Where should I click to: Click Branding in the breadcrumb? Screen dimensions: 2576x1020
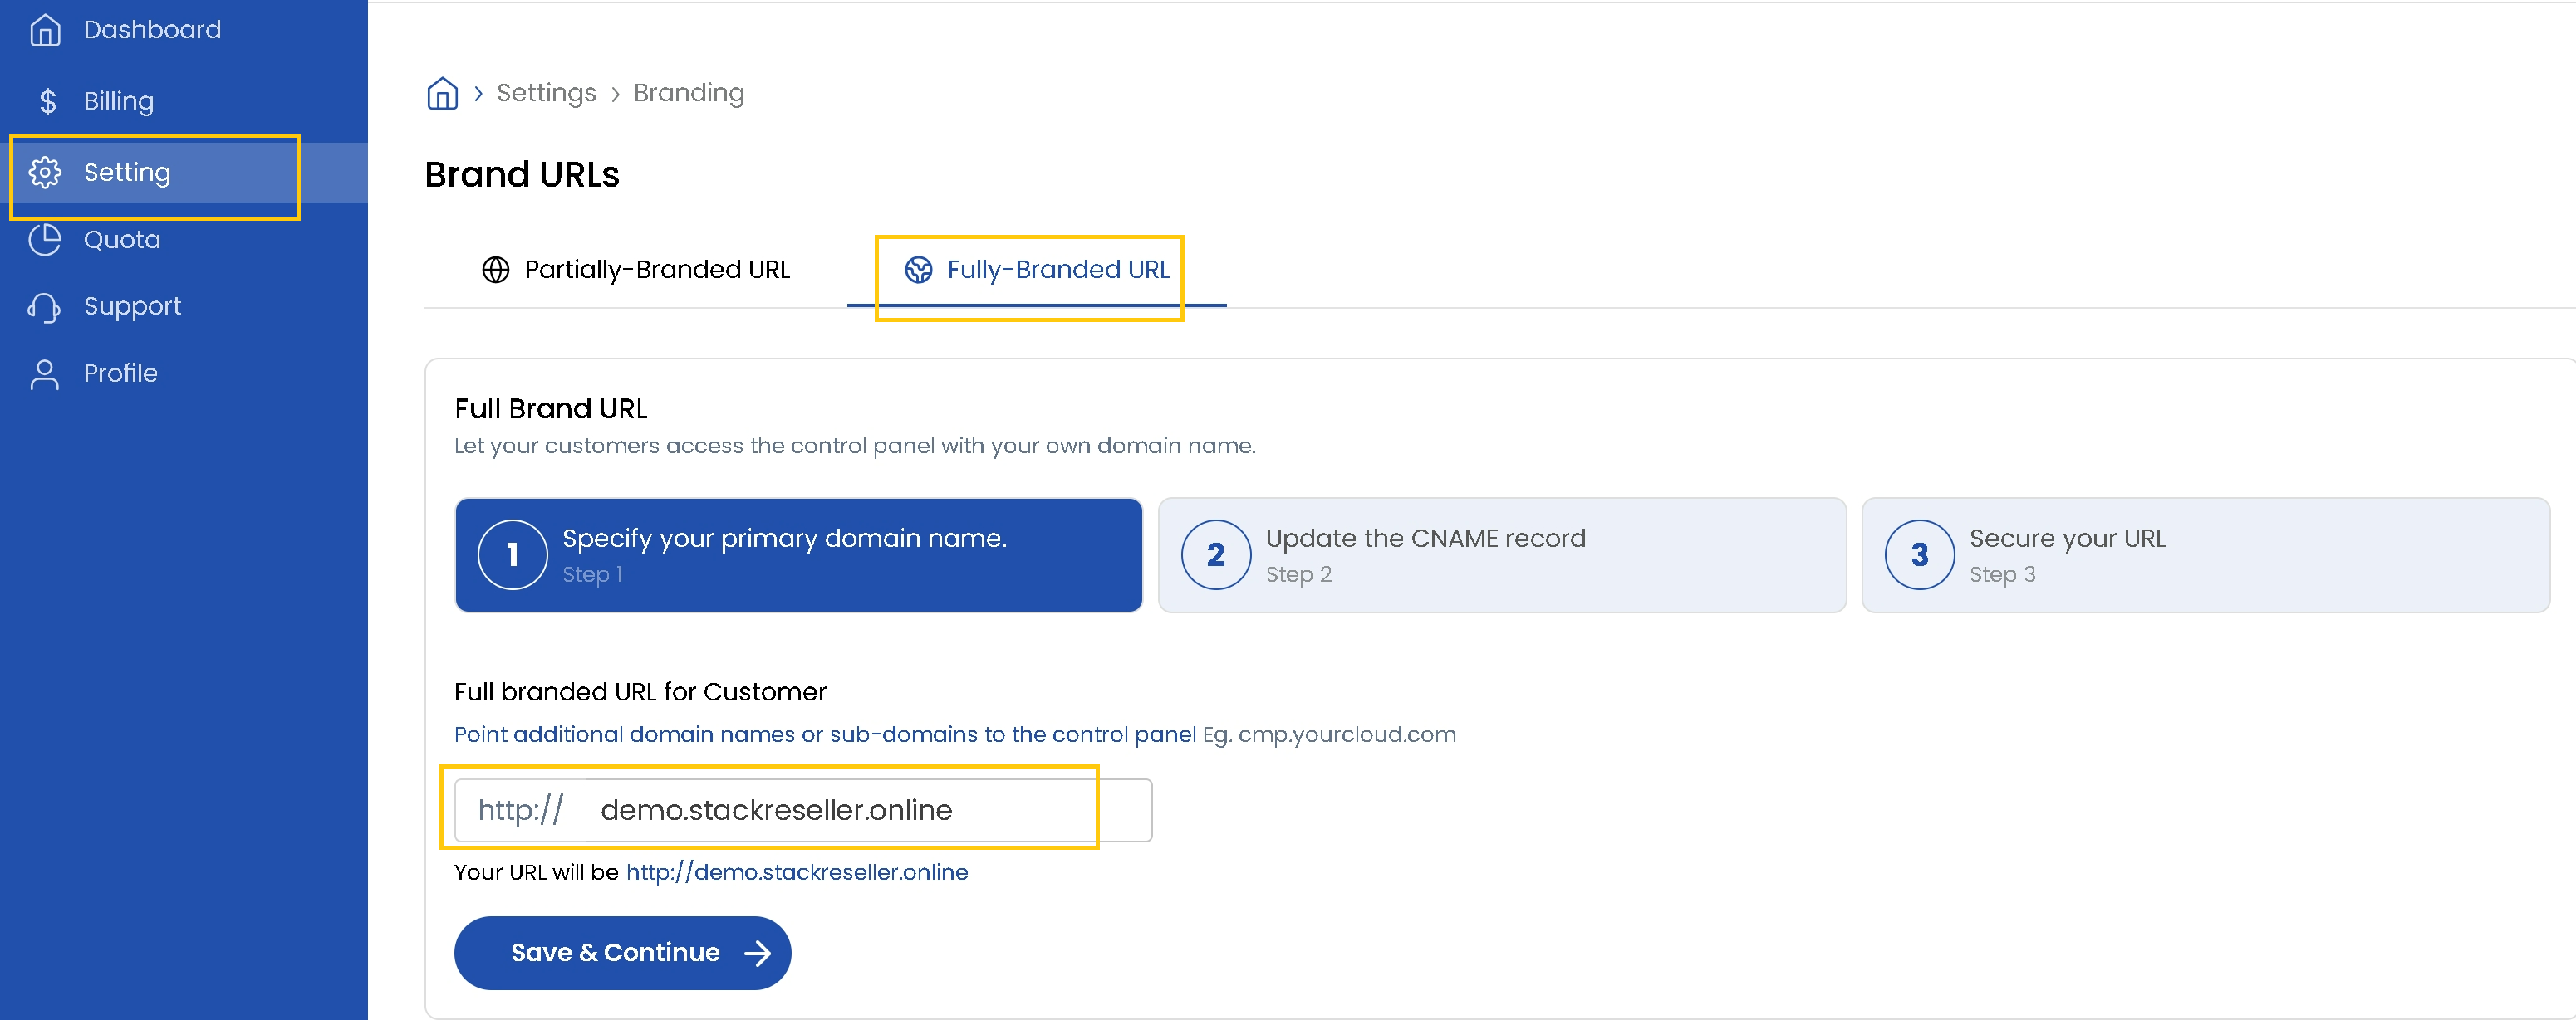688,92
